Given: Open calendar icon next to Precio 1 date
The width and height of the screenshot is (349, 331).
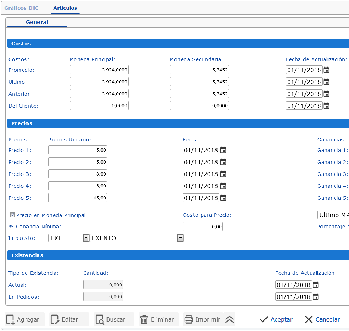Looking at the screenshot, I should coord(223,150).
